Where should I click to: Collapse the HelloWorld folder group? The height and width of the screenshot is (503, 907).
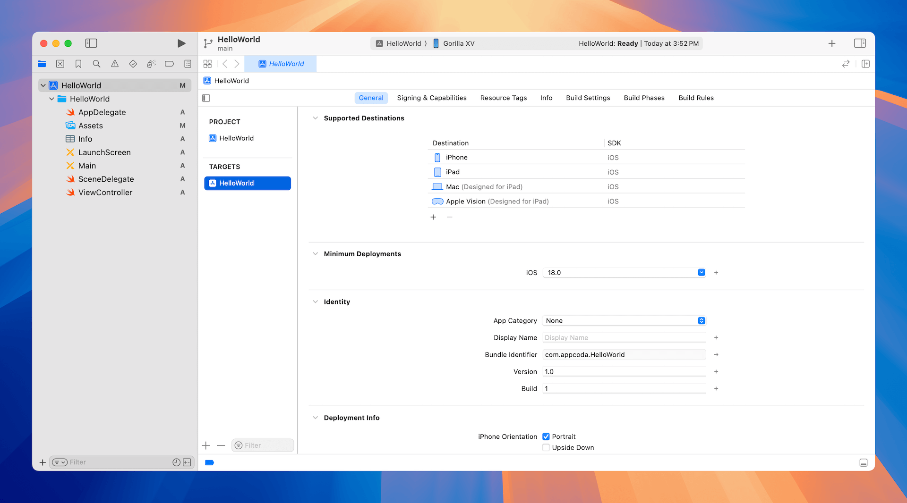pyautogui.click(x=52, y=99)
